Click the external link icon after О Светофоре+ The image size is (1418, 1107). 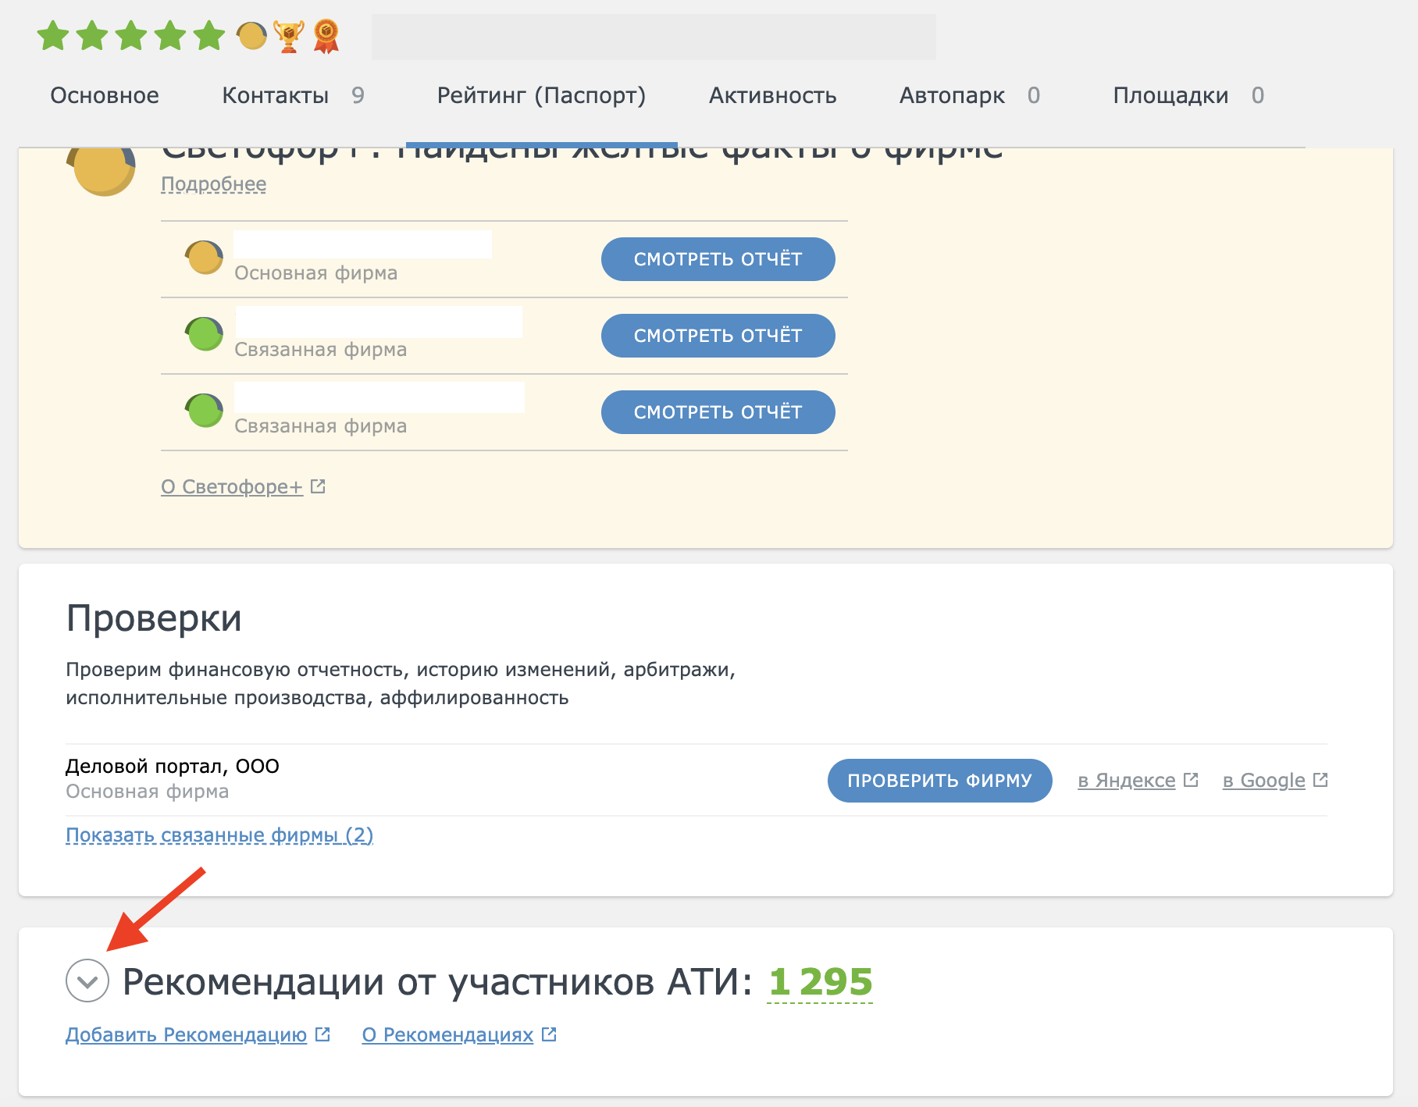point(318,486)
